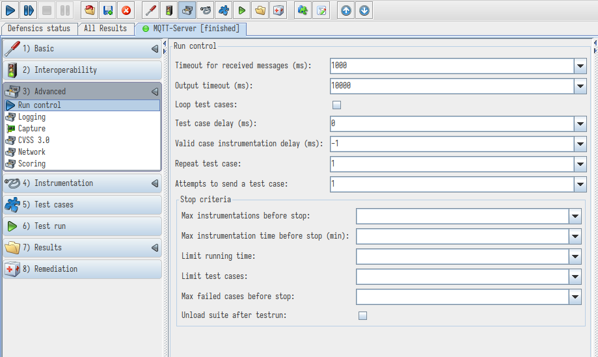Viewport: 598px width, 357px height.
Task: Collapse the Advanced section arrow
Action: point(155,92)
